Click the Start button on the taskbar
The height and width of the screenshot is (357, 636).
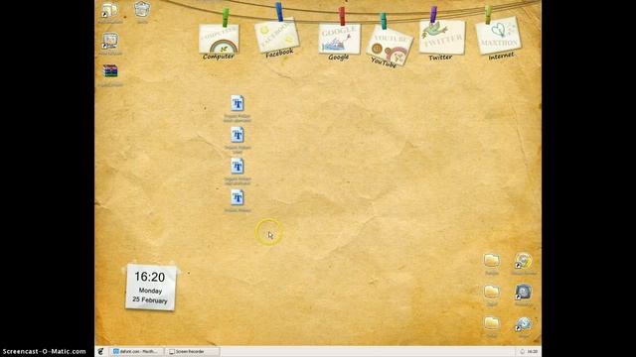click(100, 351)
